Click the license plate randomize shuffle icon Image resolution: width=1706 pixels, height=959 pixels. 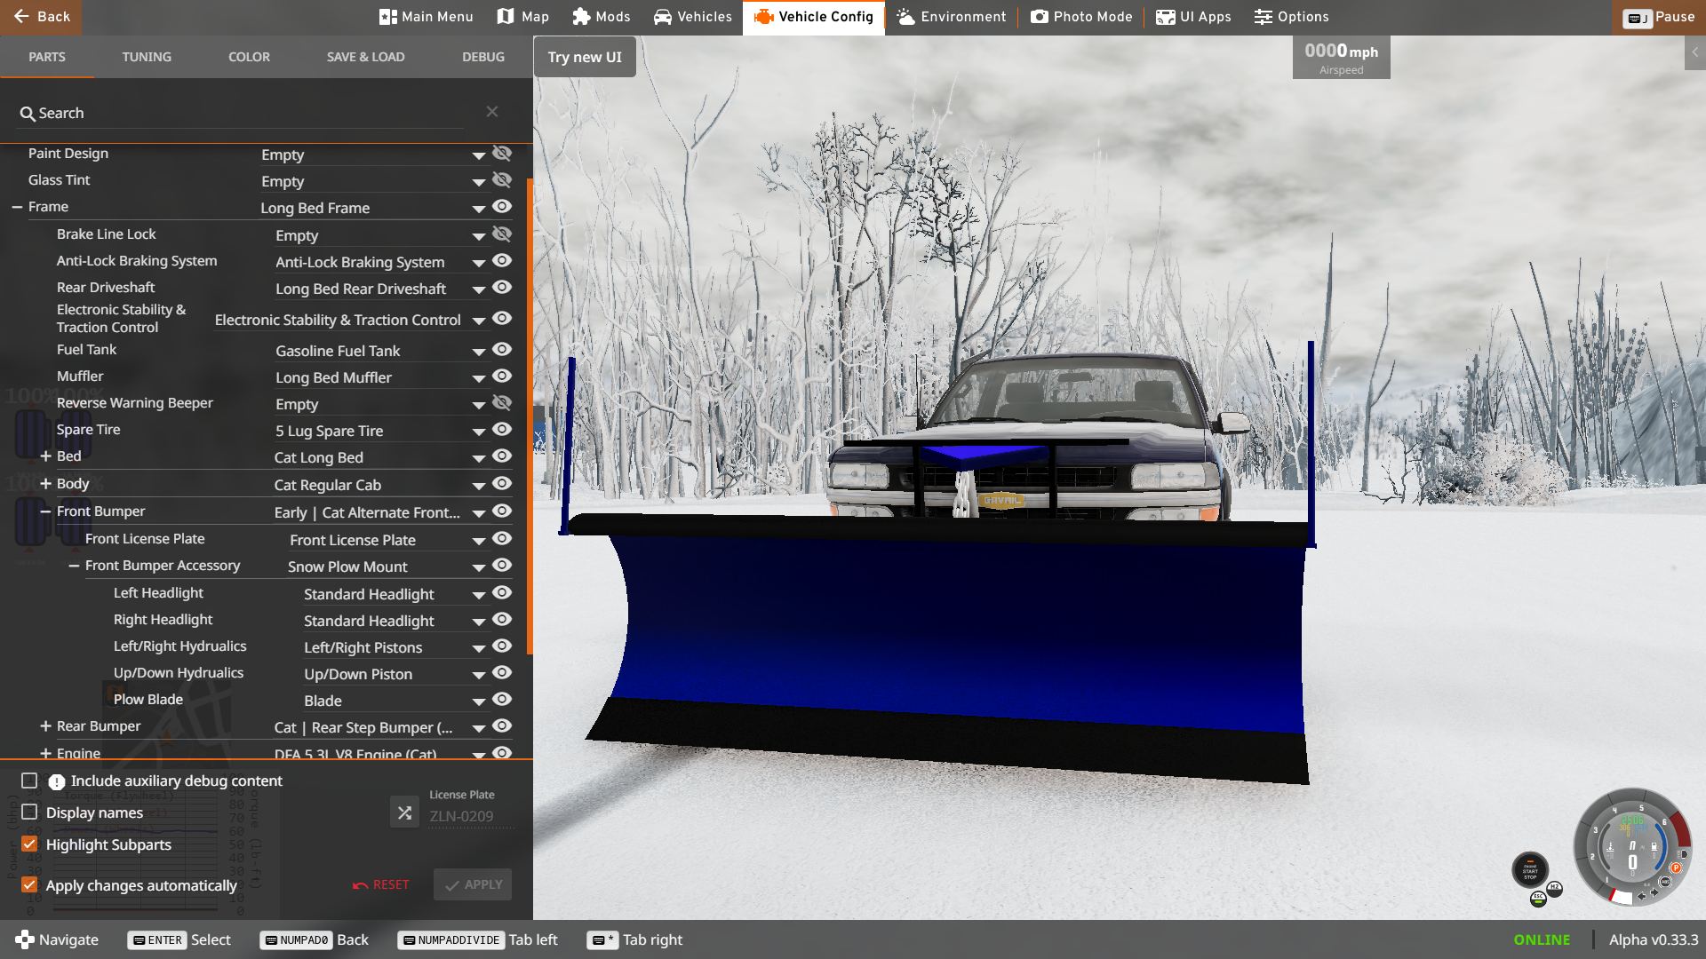404,812
